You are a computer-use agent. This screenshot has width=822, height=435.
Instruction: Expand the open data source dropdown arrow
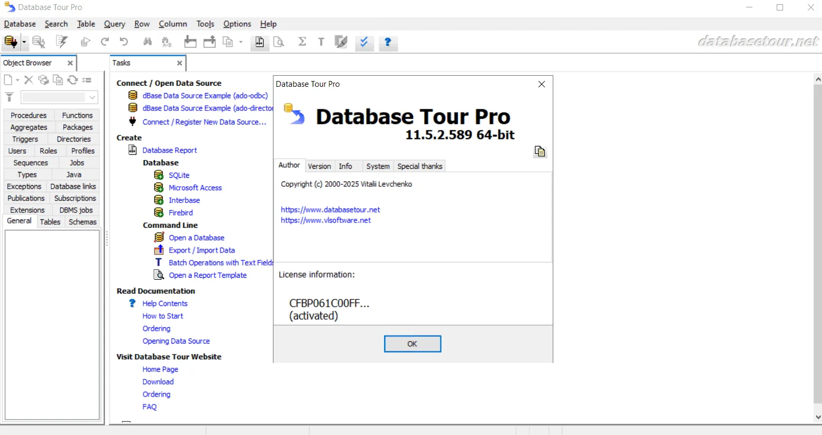point(24,42)
